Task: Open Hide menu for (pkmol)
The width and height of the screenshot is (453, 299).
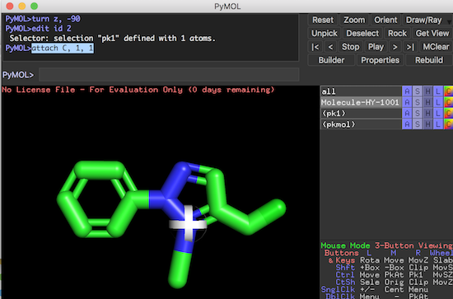Action: (427, 124)
